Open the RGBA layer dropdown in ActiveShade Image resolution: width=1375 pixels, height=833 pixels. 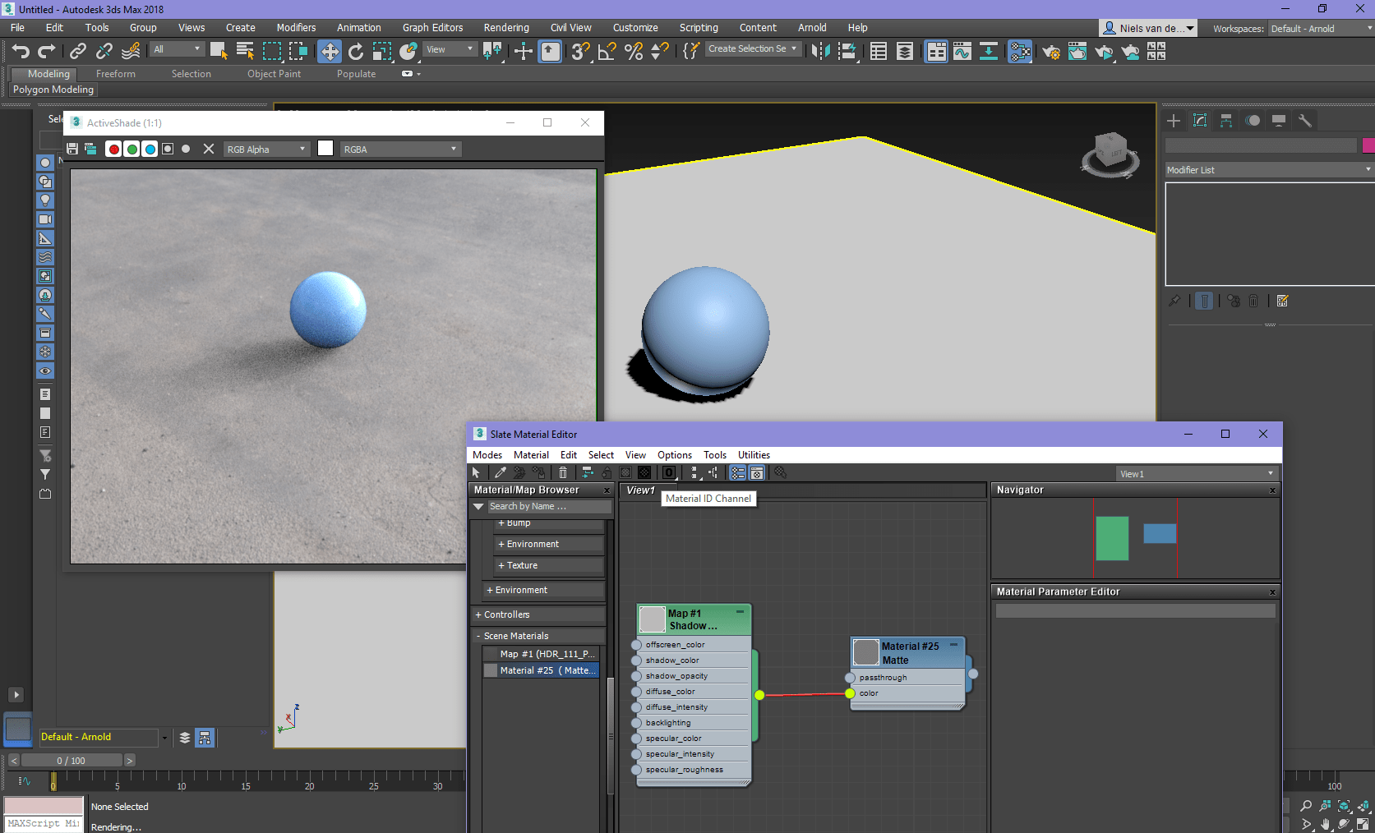coord(400,150)
